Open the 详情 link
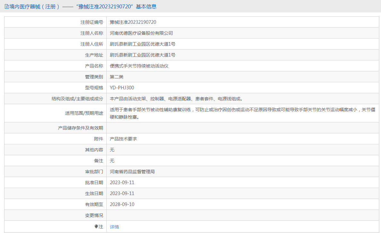The width and height of the screenshot is (381, 233). pos(114,227)
